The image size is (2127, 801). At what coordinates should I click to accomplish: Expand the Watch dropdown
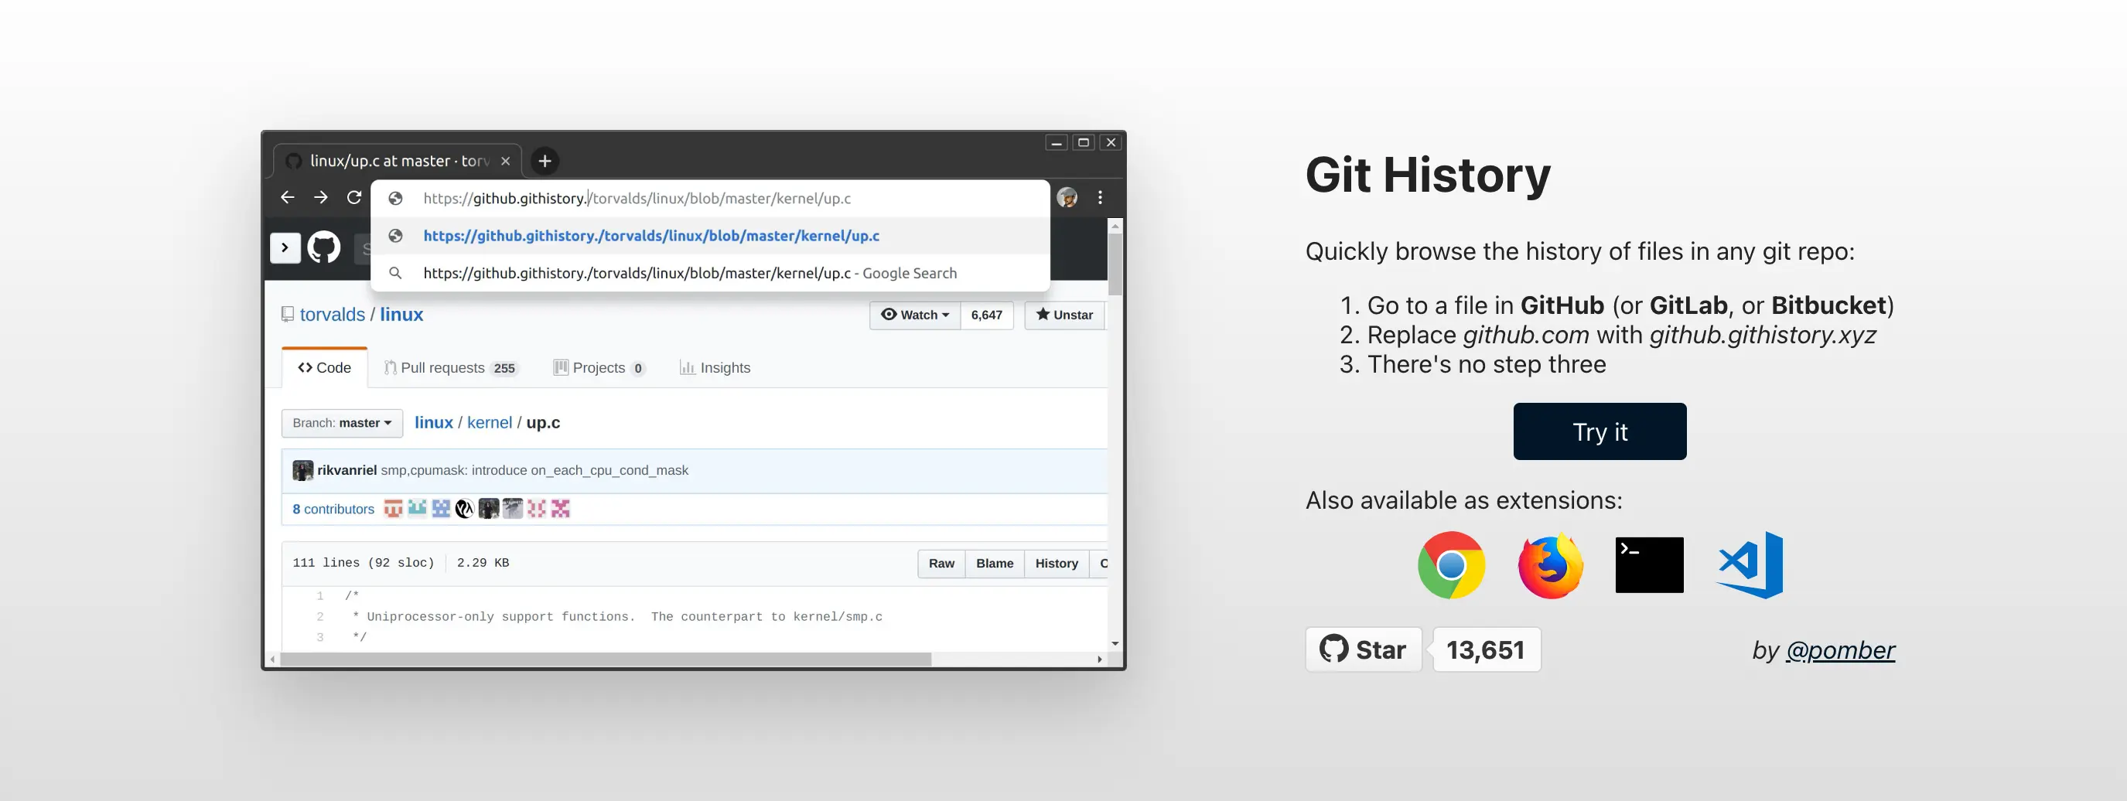point(915,315)
